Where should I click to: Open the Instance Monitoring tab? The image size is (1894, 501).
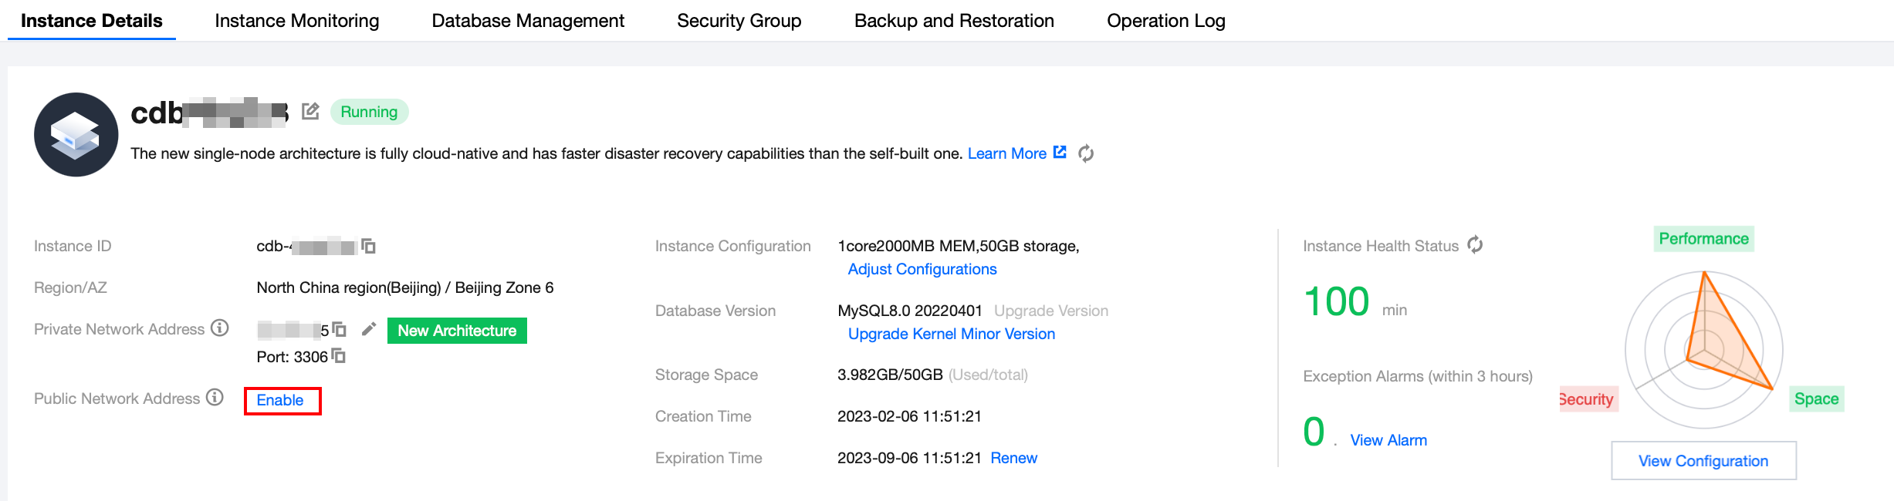(296, 21)
